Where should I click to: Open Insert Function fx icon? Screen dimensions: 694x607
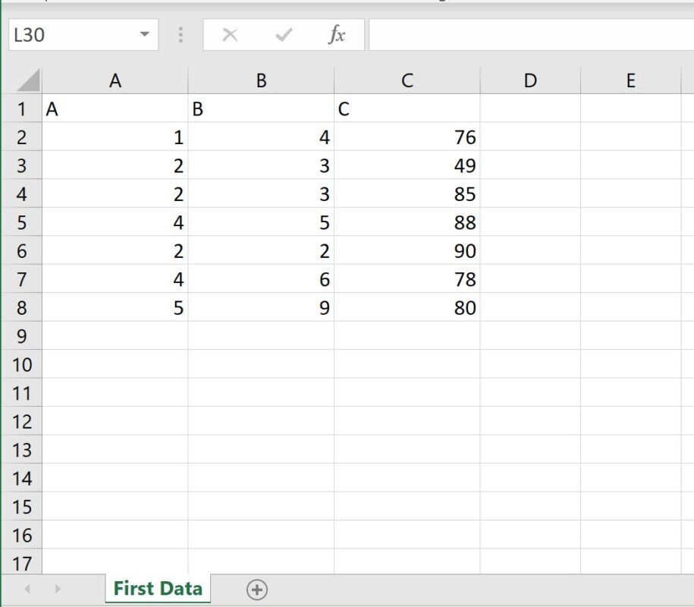click(336, 35)
